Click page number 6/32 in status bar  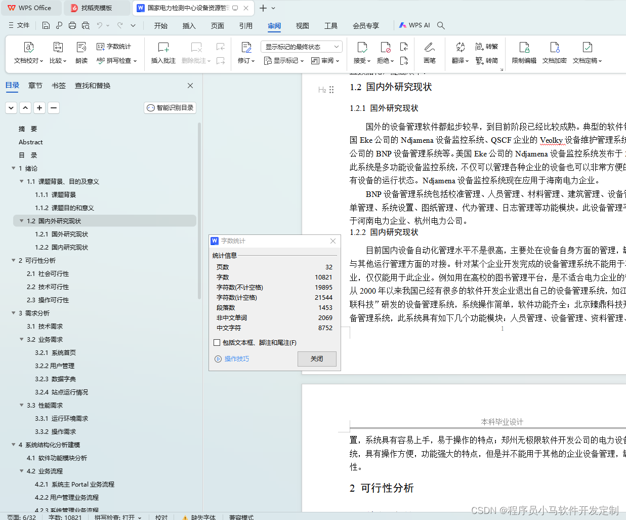click(21, 517)
